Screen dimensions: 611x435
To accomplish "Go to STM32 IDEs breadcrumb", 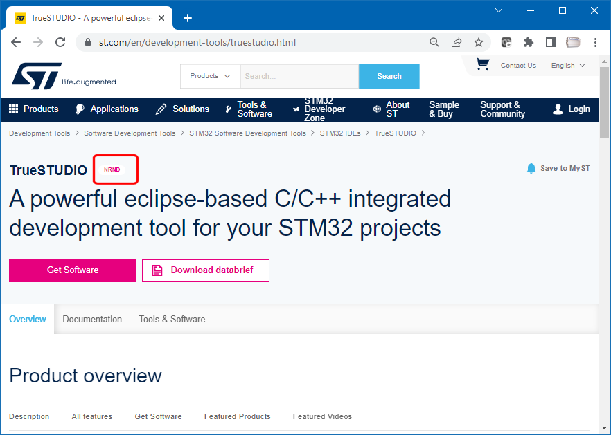I will (x=340, y=133).
